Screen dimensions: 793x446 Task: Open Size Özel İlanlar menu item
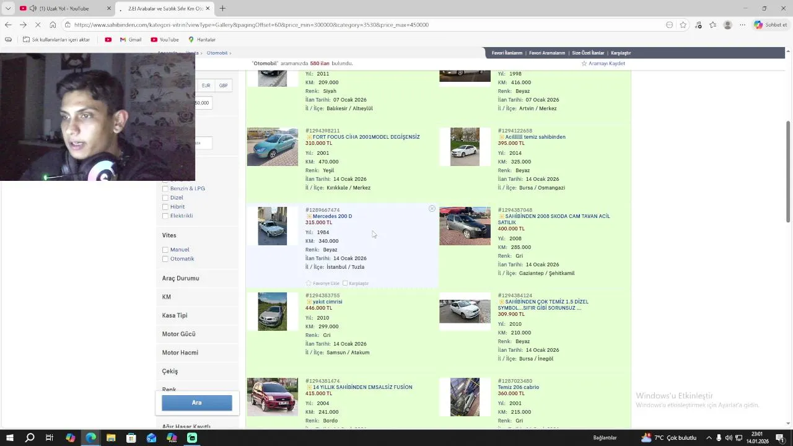point(588,53)
